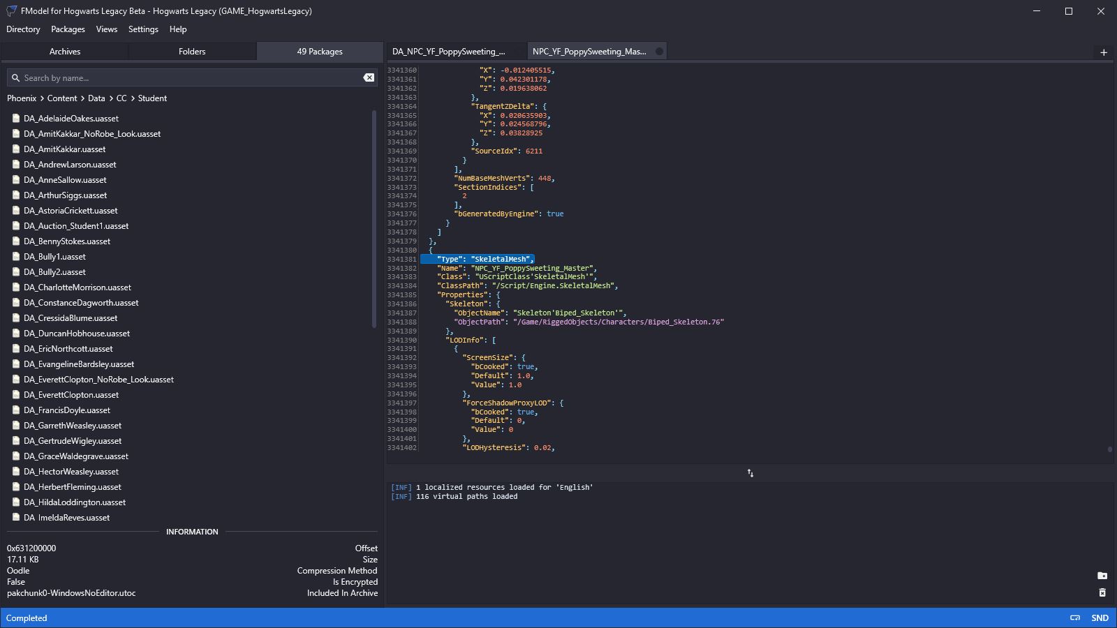Click the file icon of DA_Bully2.uasset
This screenshot has height=628, width=1117.
pyautogui.click(x=16, y=272)
